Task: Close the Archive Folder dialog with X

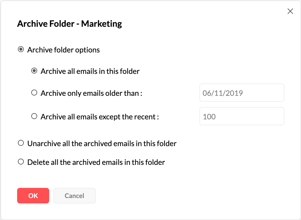Action: pyautogui.click(x=290, y=11)
